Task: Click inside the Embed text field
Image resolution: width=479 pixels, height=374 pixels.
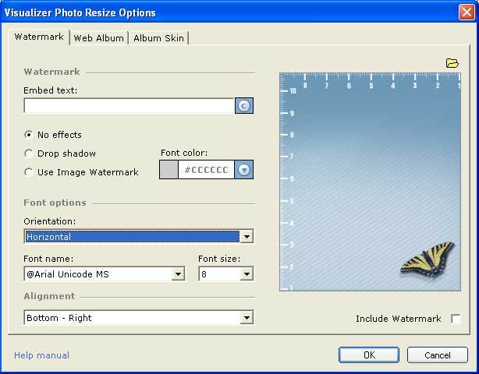Action: pos(129,106)
